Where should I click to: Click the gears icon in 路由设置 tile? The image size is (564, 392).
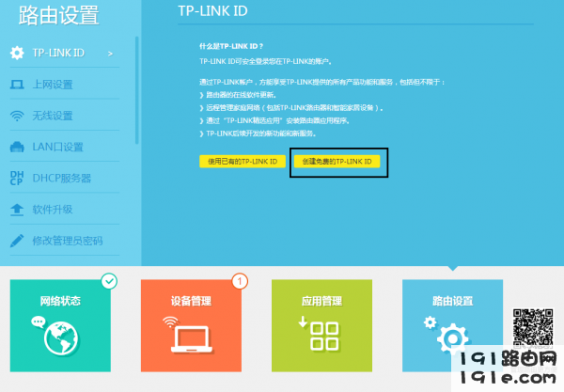(446, 335)
